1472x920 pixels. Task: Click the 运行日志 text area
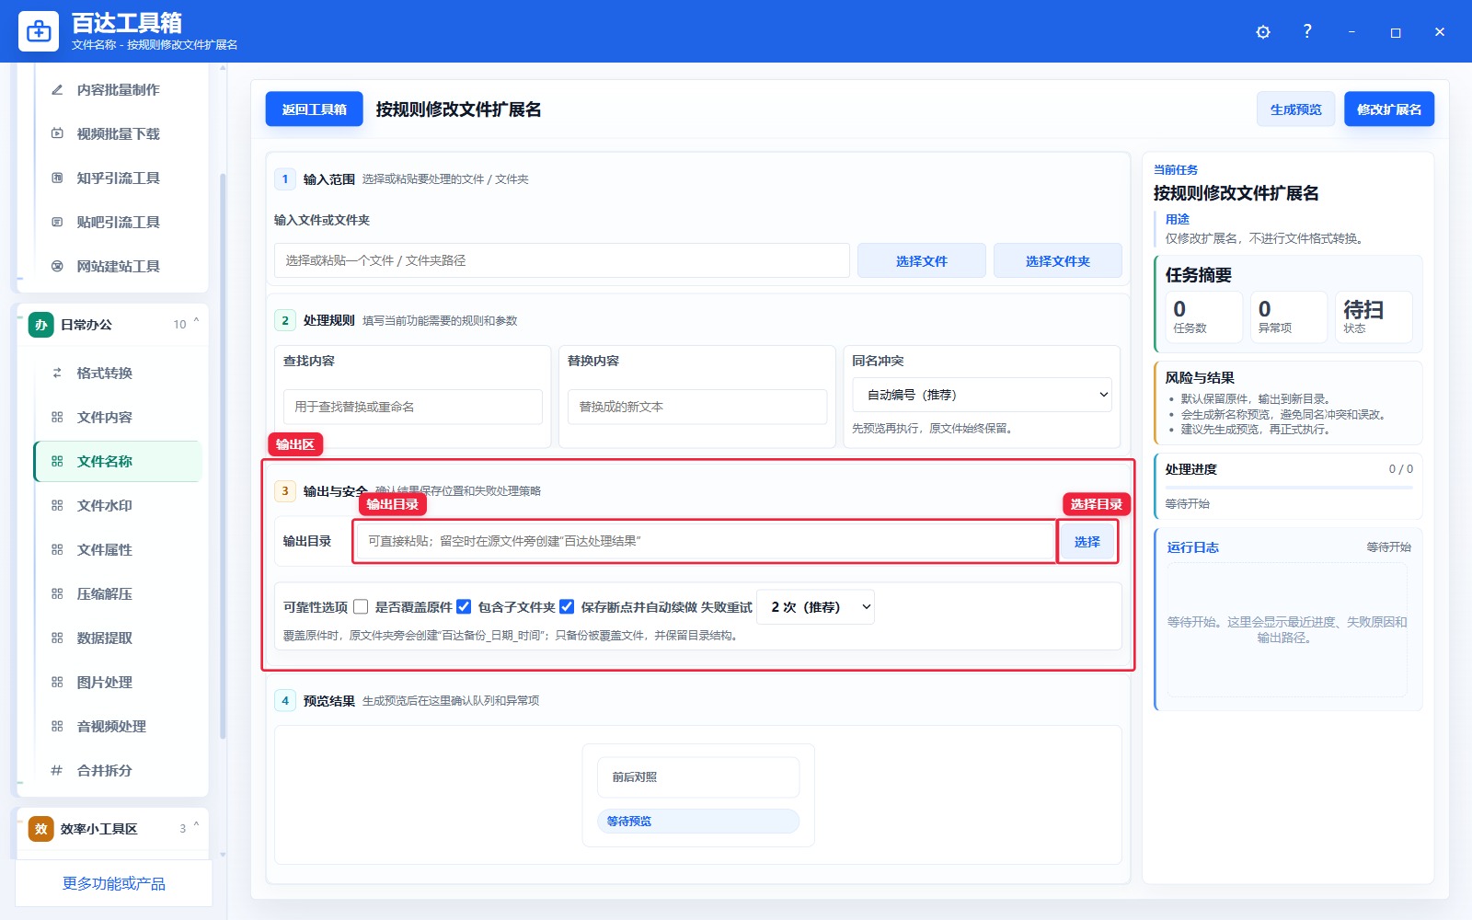tap(1287, 630)
